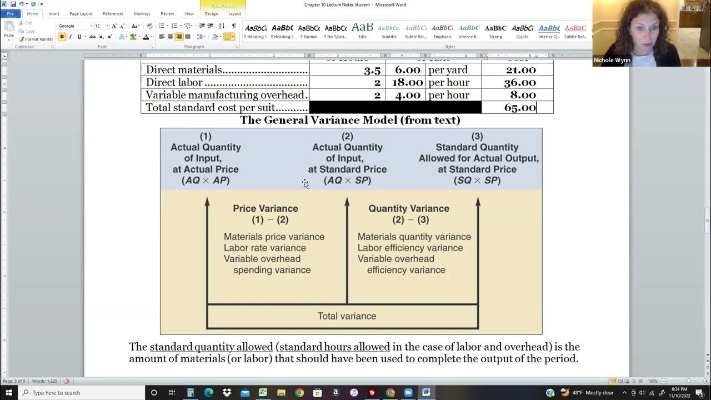Viewport: 711px width, 400px height.
Task: Open the File tab
Action: 10,13
